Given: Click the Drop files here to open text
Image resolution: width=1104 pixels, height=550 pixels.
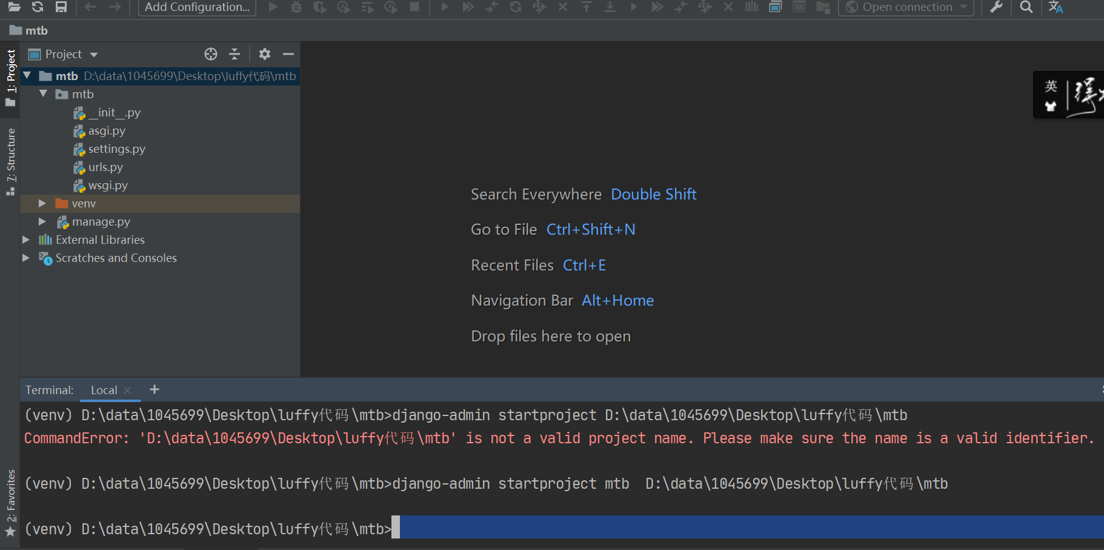Looking at the screenshot, I should [x=551, y=336].
